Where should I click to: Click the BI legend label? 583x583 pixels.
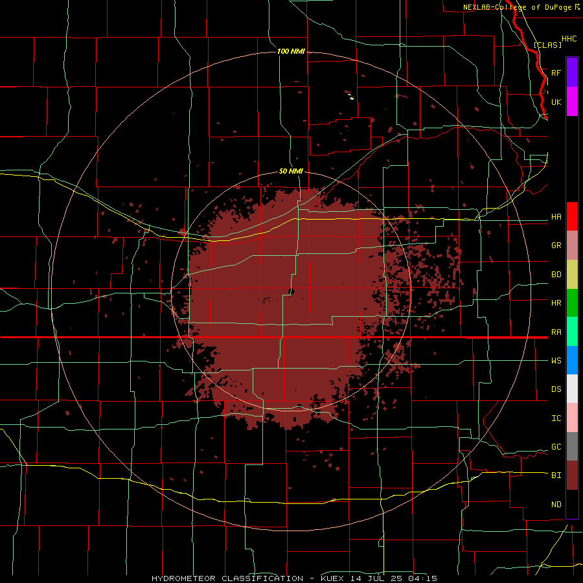click(x=556, y=475)
